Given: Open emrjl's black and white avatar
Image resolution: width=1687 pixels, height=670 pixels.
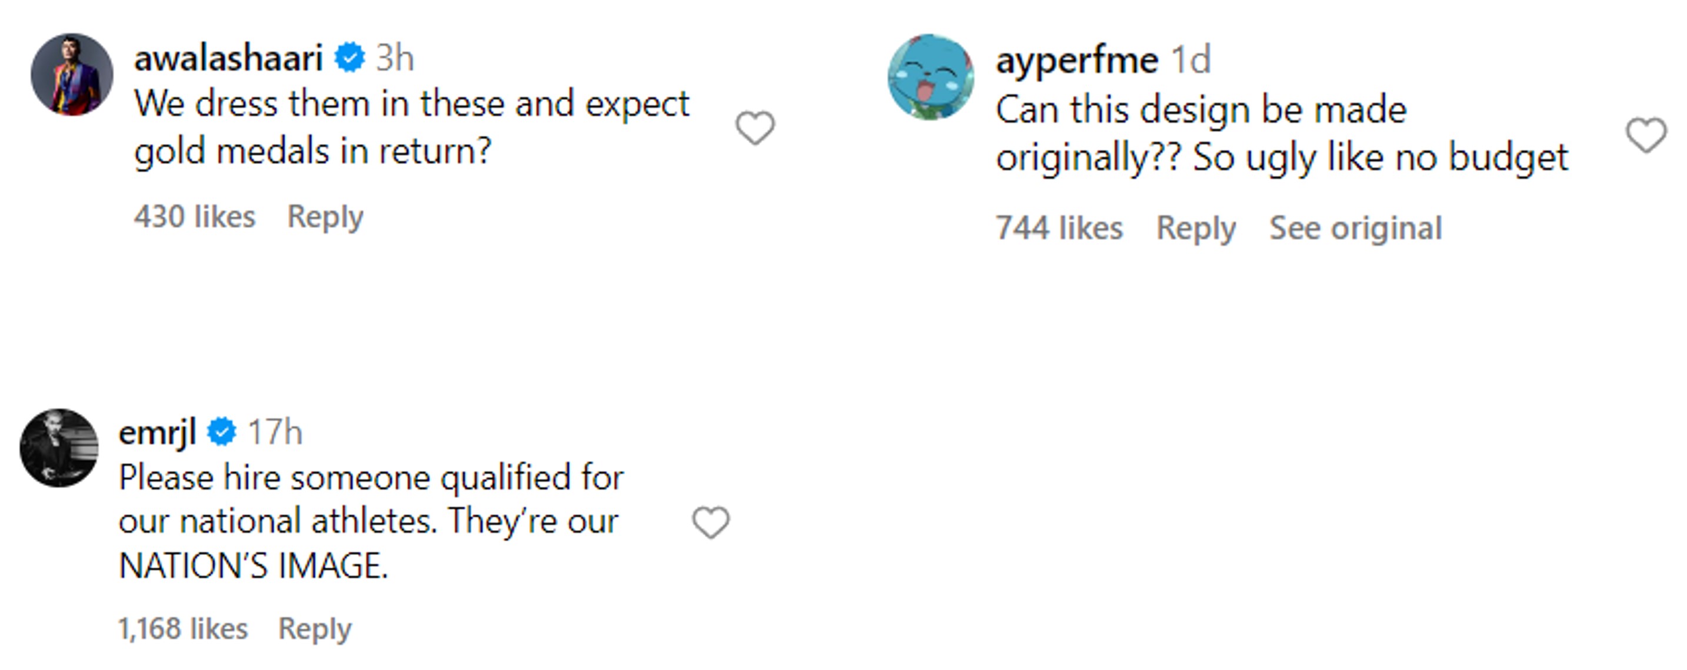Looking at the screenshot, I should [x=59, y=448].
